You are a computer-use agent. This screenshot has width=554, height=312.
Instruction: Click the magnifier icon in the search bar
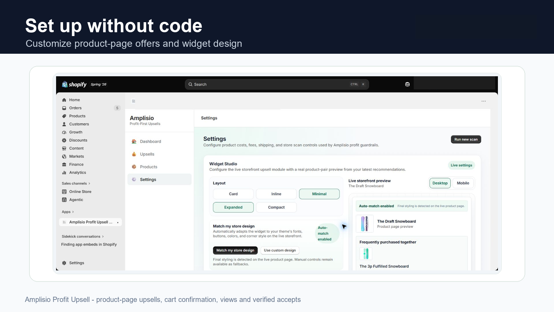pos(190,84)
